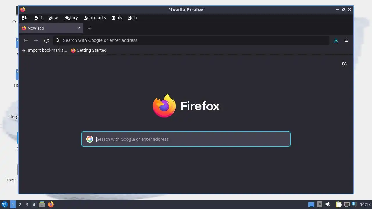Switch to workspace 1
The height and width of the screenshot is (209, 372).
13,204
